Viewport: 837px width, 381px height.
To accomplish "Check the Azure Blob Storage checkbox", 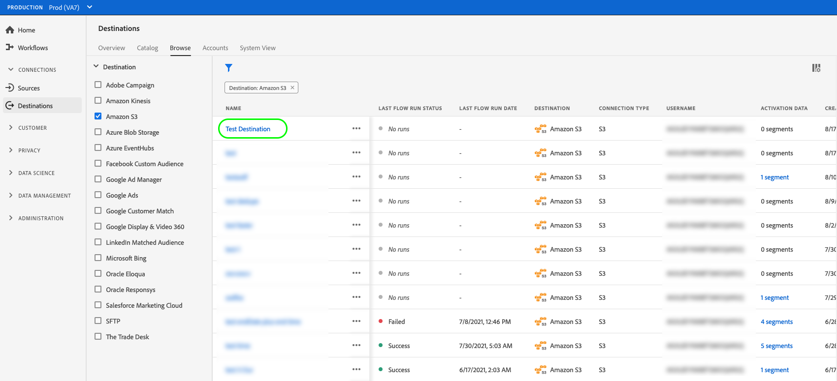I will tap(98, 132).
